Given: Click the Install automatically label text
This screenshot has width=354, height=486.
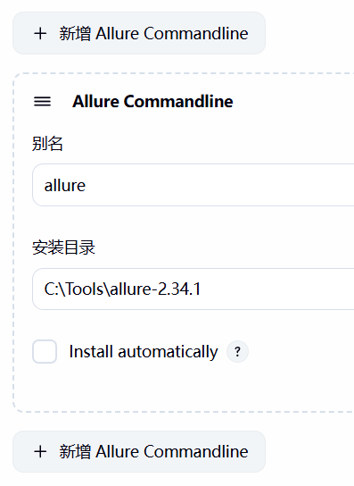Looking at the screenshot, I should click(x=144, y=352).
